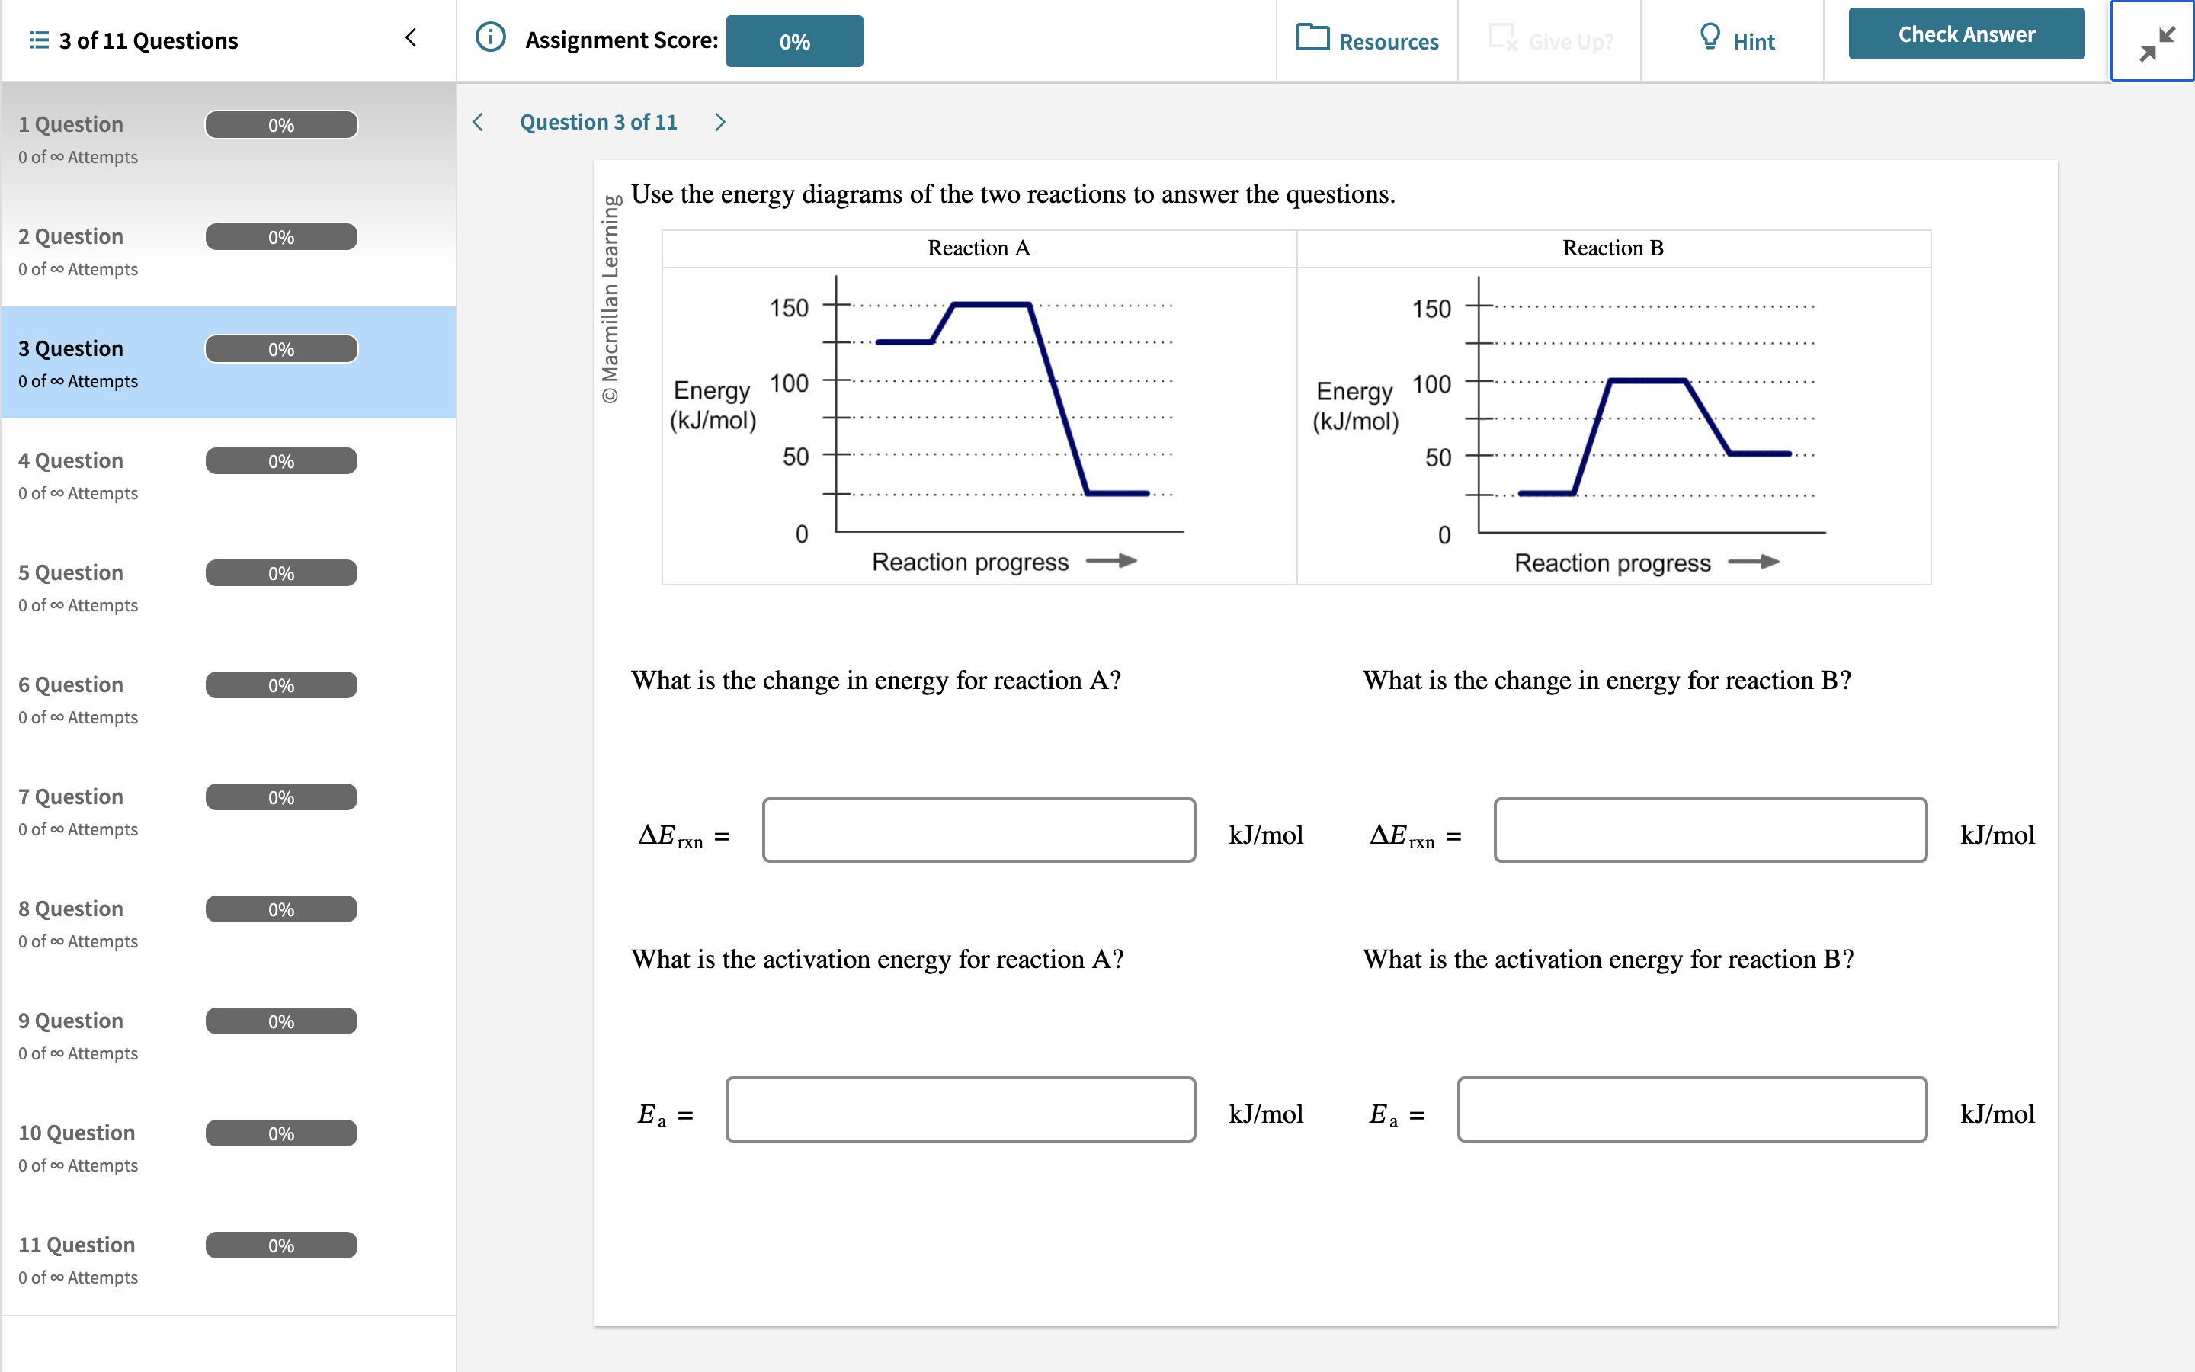
Task: Go to the previous question arrow
Action: 478,123
